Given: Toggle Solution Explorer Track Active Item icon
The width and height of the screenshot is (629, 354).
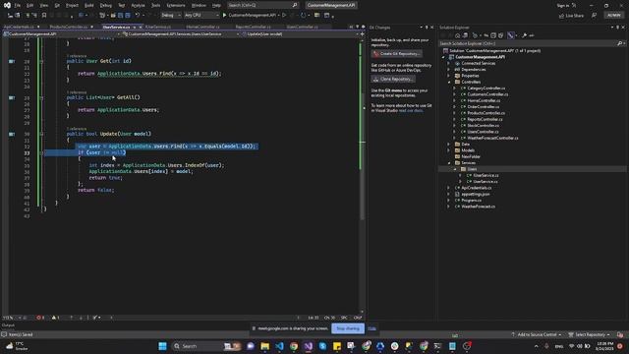Looking at the screenshot, I should [510, 35].
